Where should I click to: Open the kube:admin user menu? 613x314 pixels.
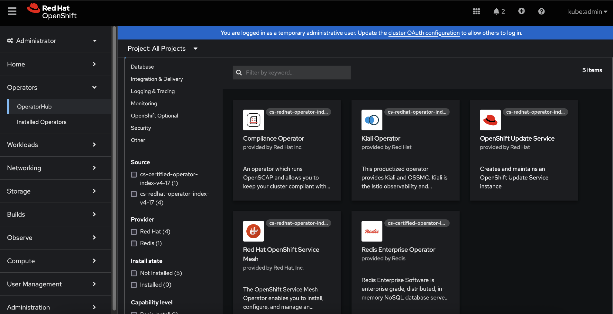coord(587,12)
